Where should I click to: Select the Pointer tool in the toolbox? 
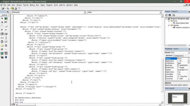[2, 18]
